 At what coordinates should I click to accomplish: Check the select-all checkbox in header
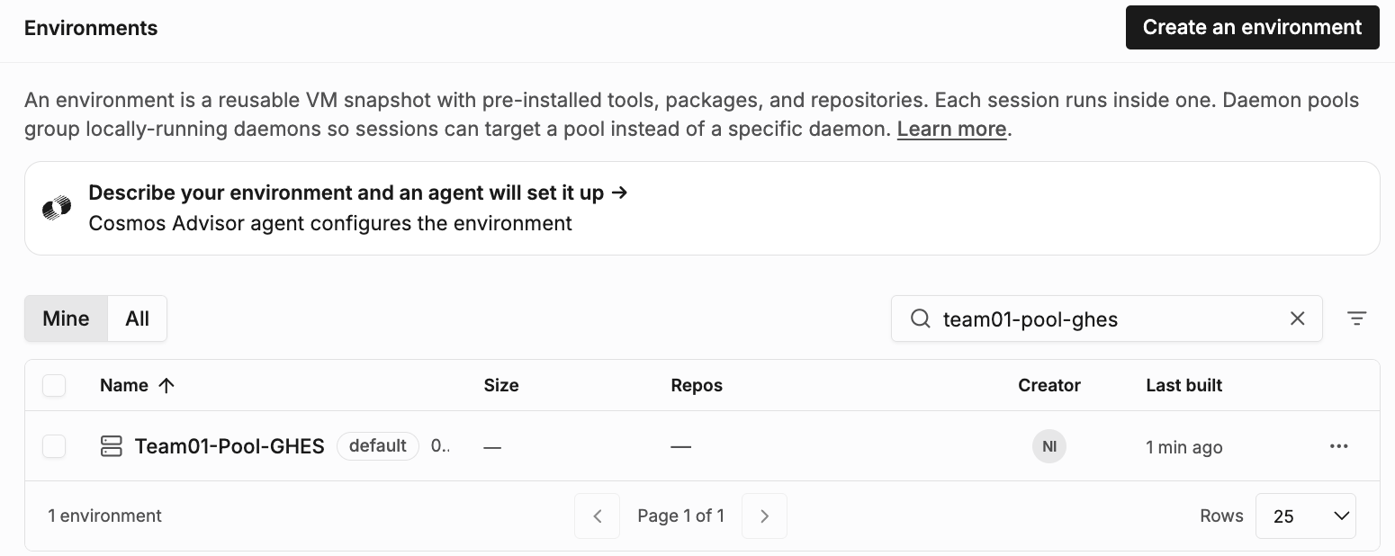click(54, 385)
